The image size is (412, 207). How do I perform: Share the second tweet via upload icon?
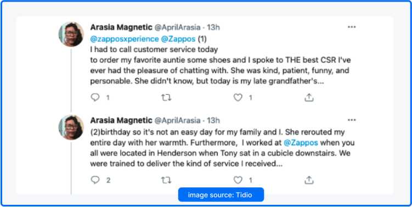tap(309, 180)
